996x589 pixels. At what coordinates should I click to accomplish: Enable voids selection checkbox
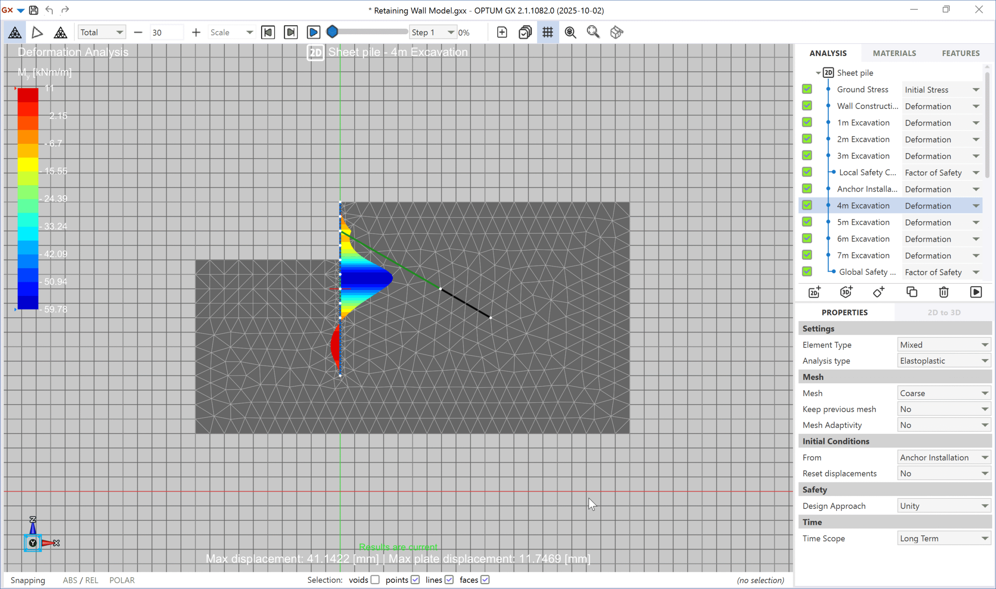coord(375,580)
